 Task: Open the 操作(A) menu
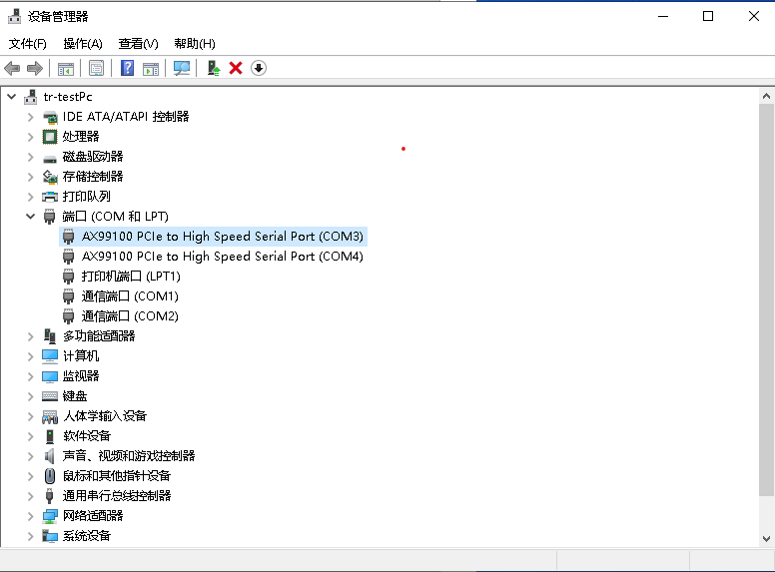(x=83, y=44)
